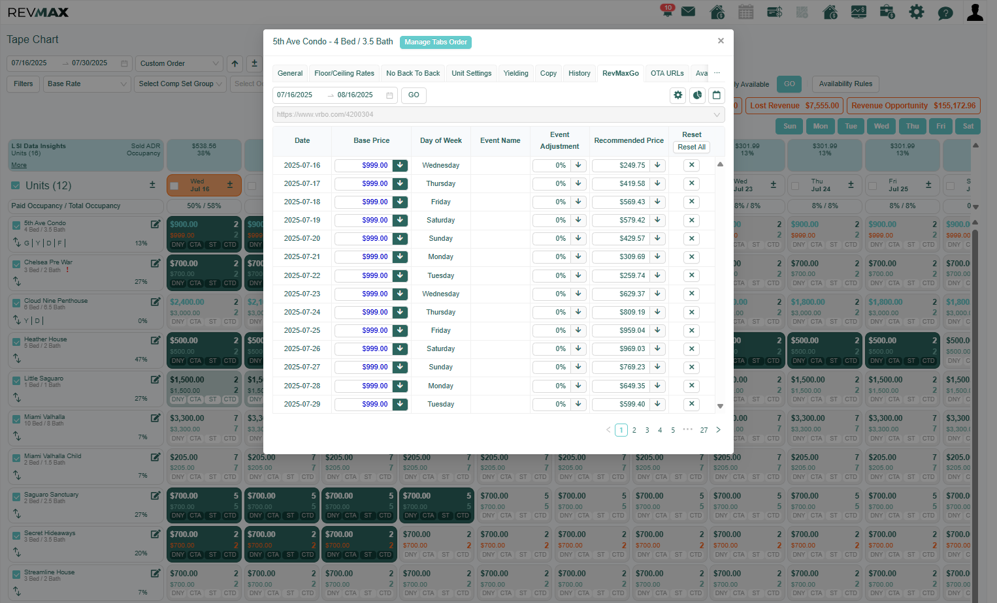Screen dimensions: 997x603
Task: Go to page 2 of results
Action: 634,430
